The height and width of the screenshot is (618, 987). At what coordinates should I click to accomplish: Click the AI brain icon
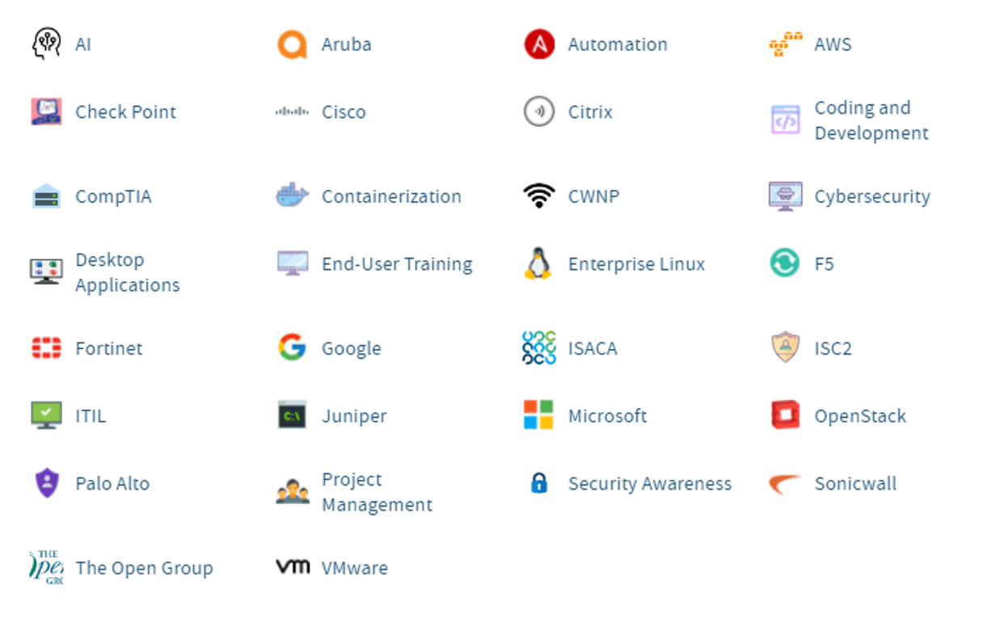pos(46,44)
